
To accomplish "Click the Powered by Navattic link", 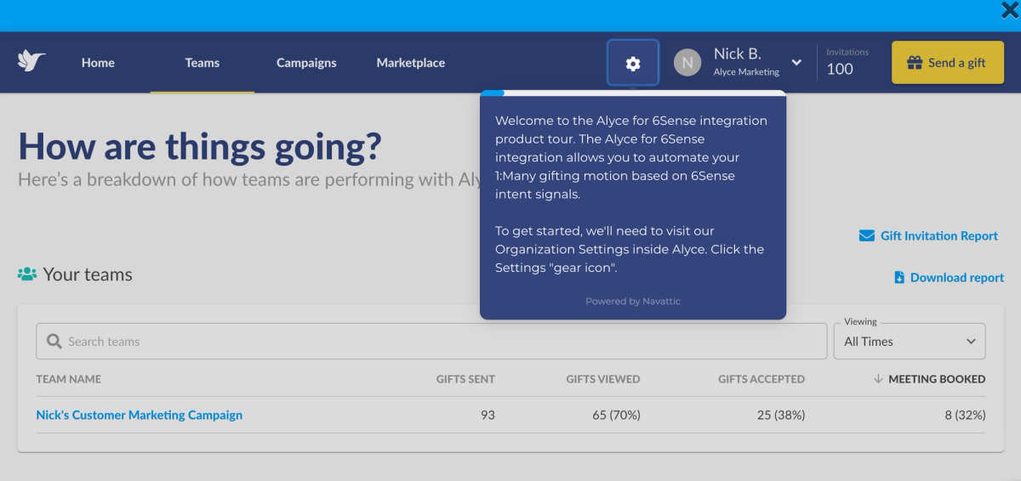I will [x=633, y=301].
